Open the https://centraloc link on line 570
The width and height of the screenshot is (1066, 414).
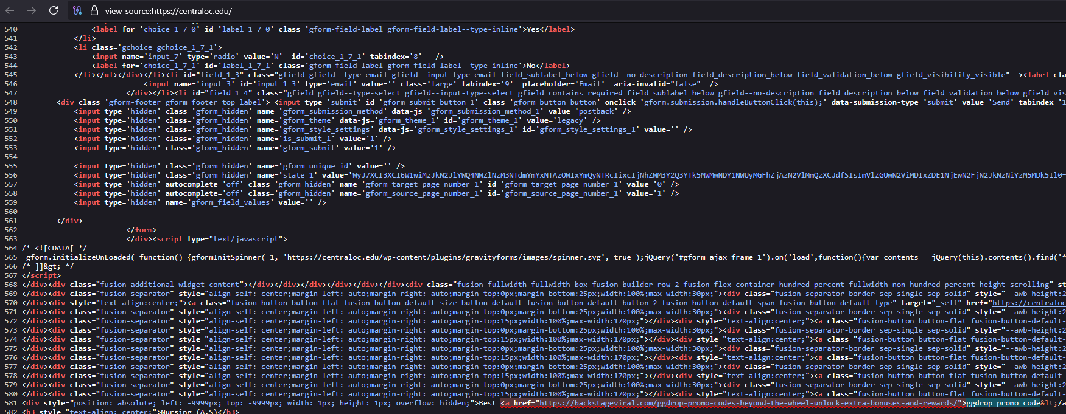click(1029, 303)
